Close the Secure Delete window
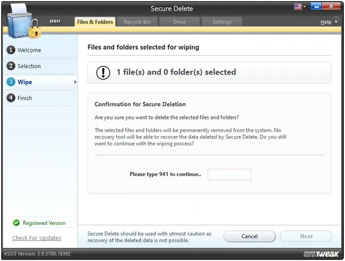 coord(331,7)
